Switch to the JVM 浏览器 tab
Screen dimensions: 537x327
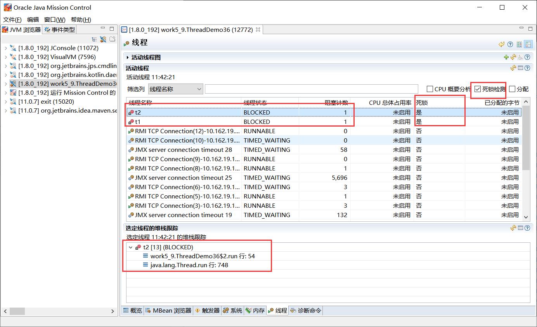[22, 30]
